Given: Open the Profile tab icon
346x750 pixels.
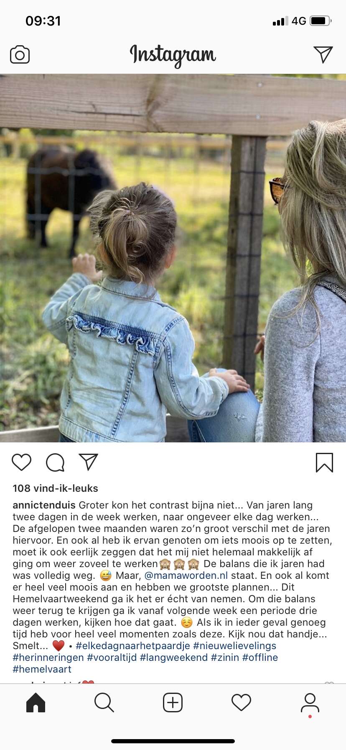Looking at the screenshot, I should [x=310, y=703].
